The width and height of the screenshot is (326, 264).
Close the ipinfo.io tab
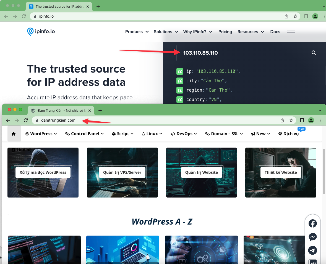click(x=88, y=7)
